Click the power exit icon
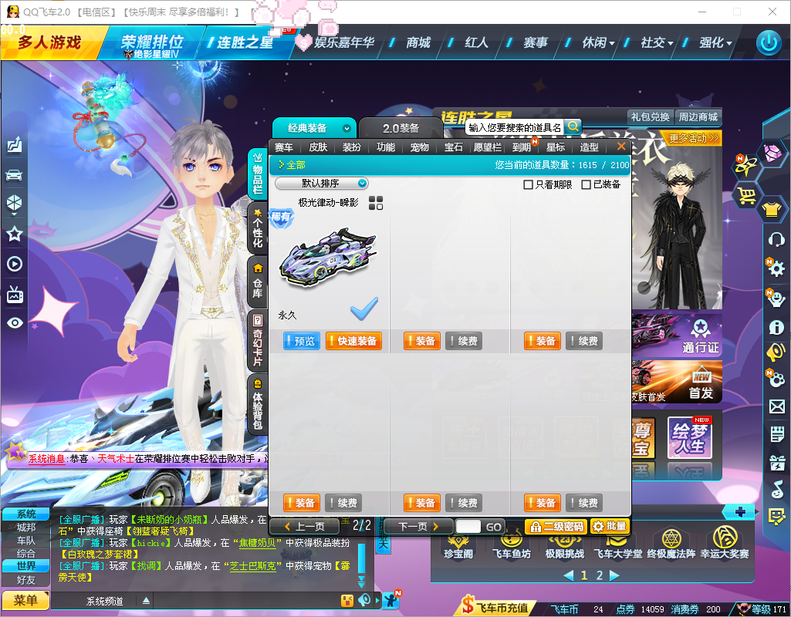Image resolution: width=791 pixels, height=617 pixels. coord(769,43)
